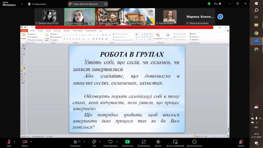Viewport: 263px width, 148px height.
Task: Open the Дополнительно more options menu
Action: (194, 142)
